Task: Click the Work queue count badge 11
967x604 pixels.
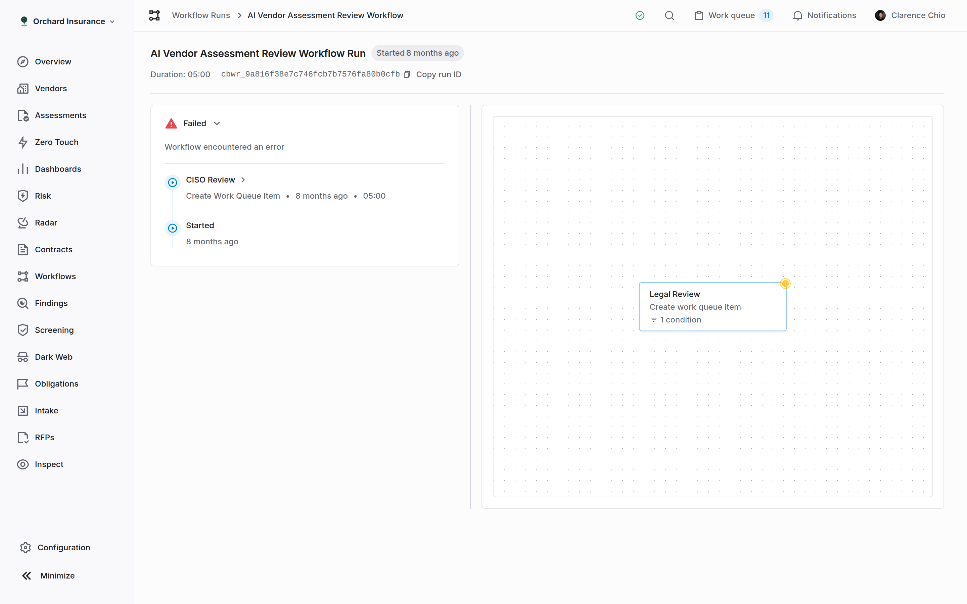Action: coord(766,15)
